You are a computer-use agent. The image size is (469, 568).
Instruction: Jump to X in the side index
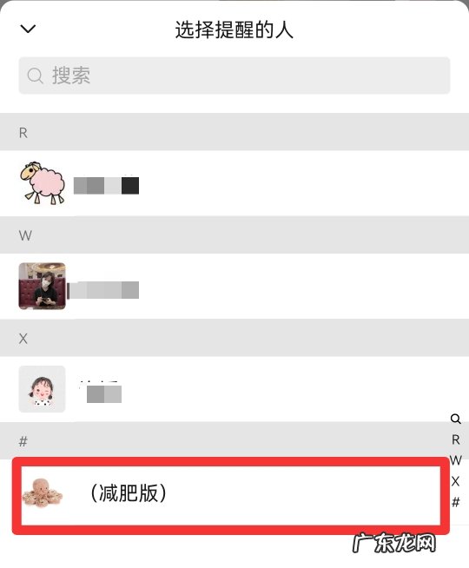coord(456,481)
